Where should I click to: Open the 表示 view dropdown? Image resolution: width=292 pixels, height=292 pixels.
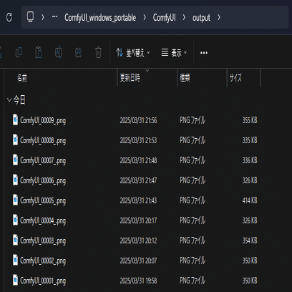175,53
